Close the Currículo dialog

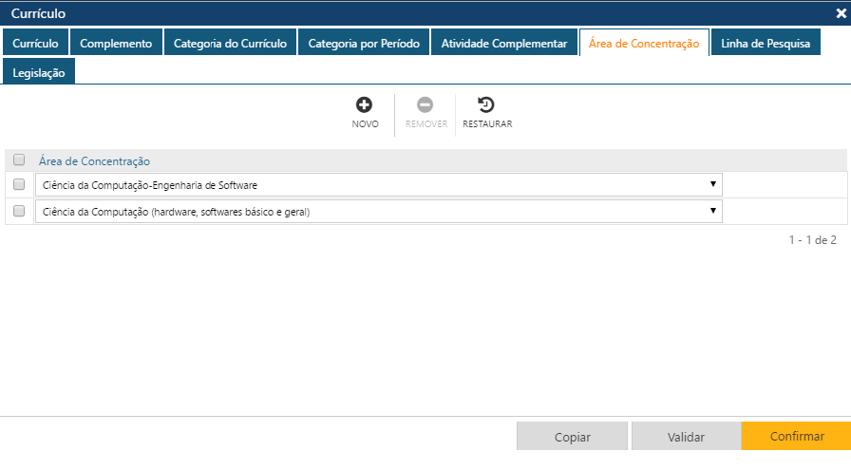(x=841, y=14)
